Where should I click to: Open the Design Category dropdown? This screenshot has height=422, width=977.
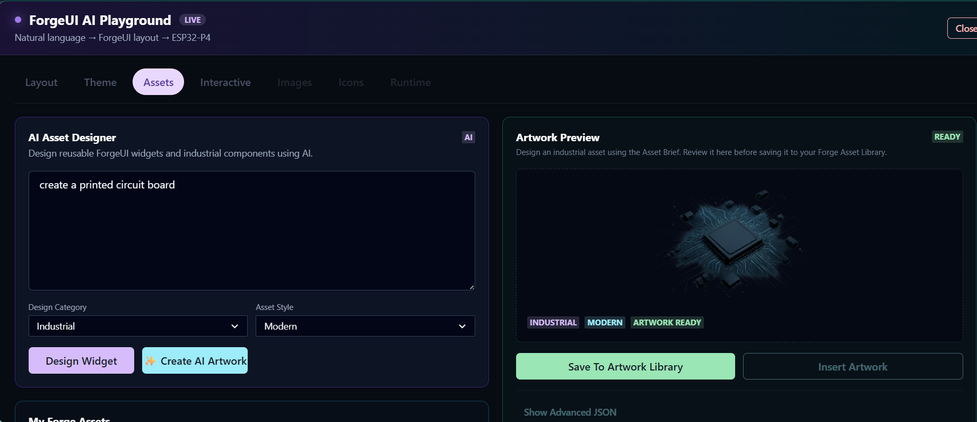138,326
